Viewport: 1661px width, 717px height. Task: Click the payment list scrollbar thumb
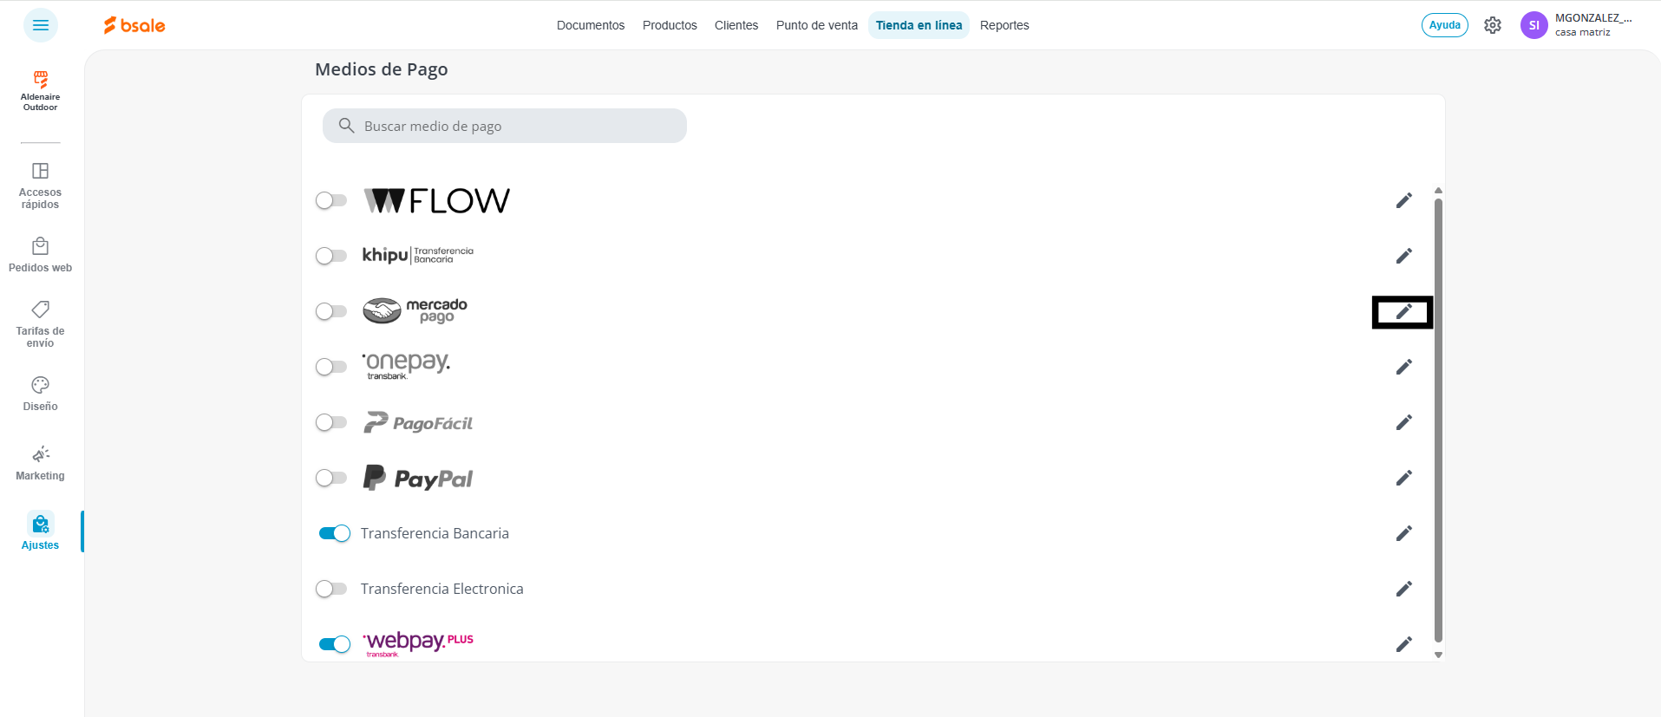(x=1438, y=420)
